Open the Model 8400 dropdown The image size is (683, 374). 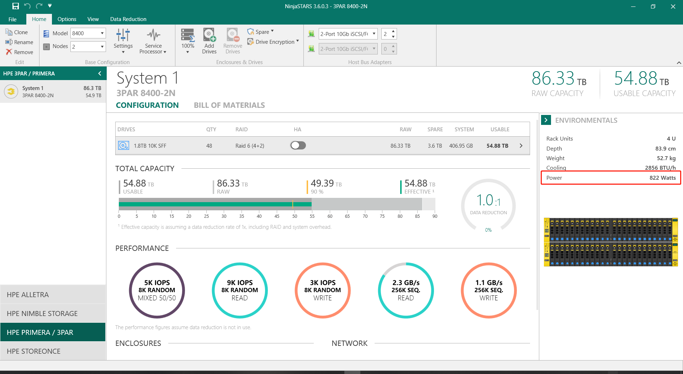(x=102, y=33)
